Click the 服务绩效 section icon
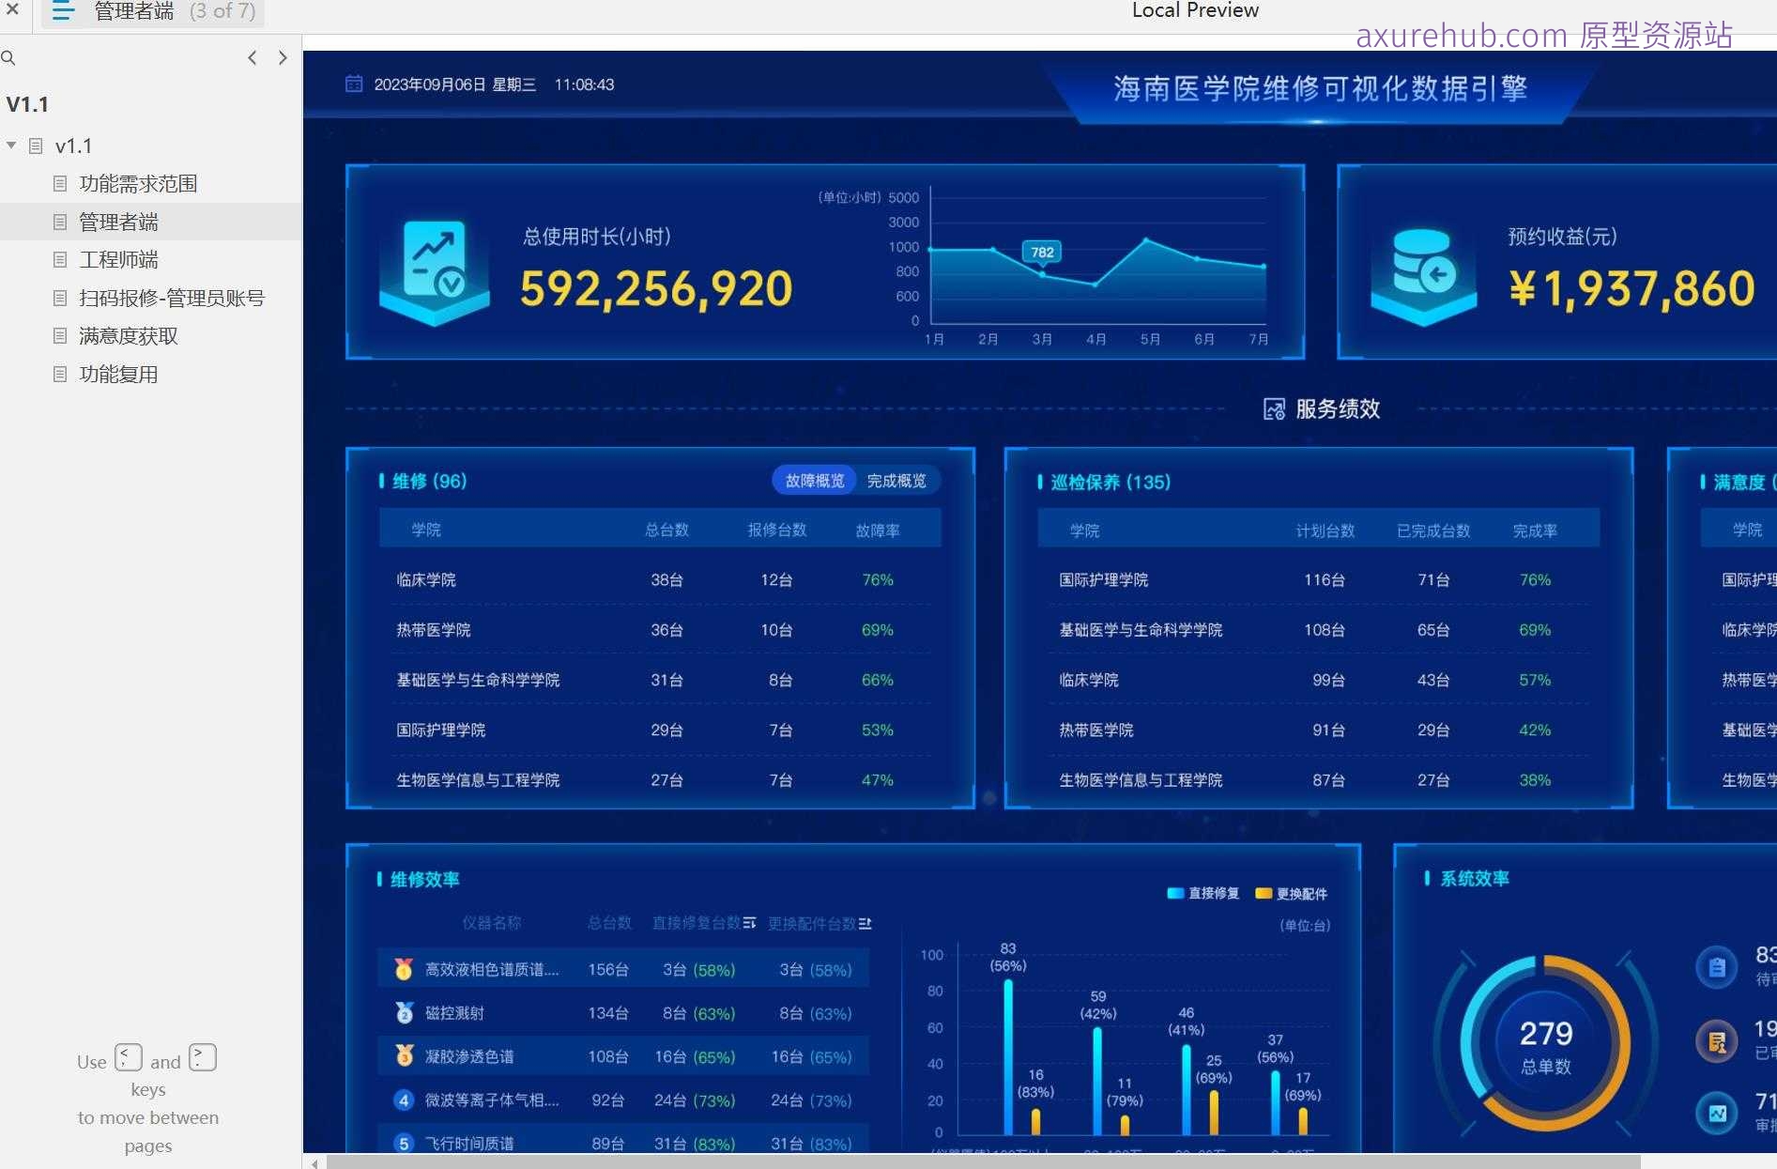1777x1169 pixels. tap(1274, 408)
